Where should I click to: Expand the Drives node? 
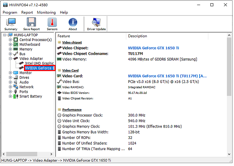(10, 78)
